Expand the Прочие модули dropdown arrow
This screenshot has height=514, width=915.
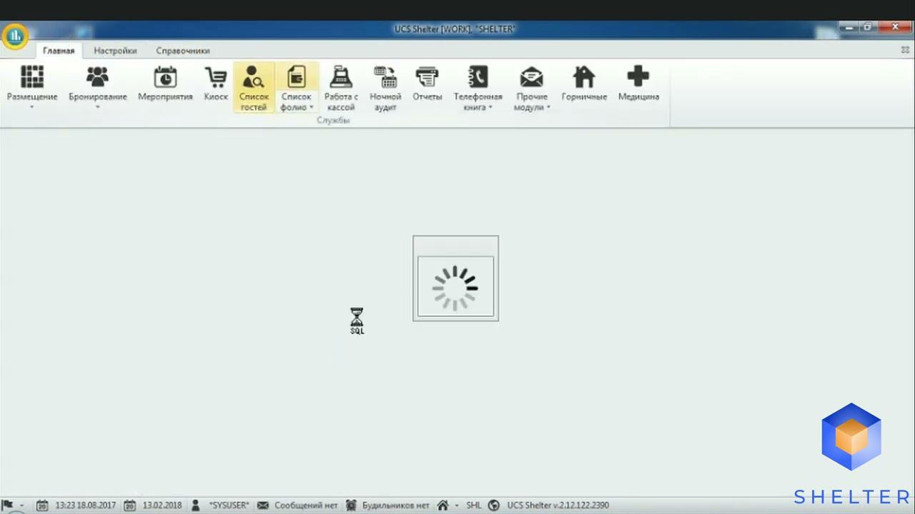click(549, 108)
